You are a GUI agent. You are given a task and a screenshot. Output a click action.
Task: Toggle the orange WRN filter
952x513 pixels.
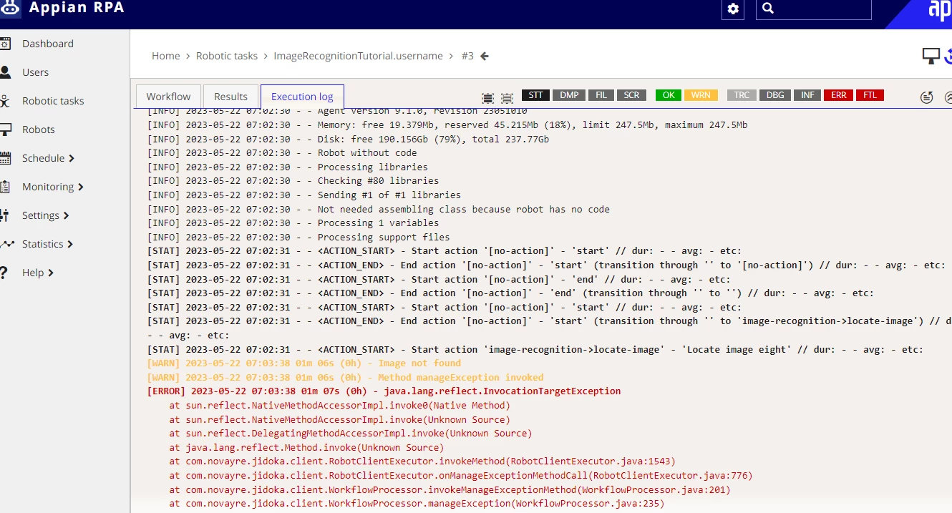[701, 95]
